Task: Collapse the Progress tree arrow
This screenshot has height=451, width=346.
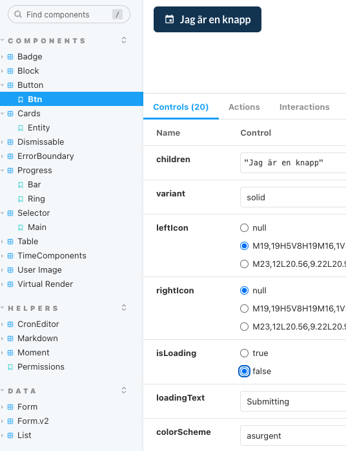Action: point(3,171)
